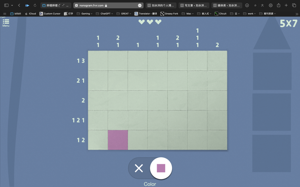Switch to the 写文章 tab
300x187 pixels.
point(194,5)
